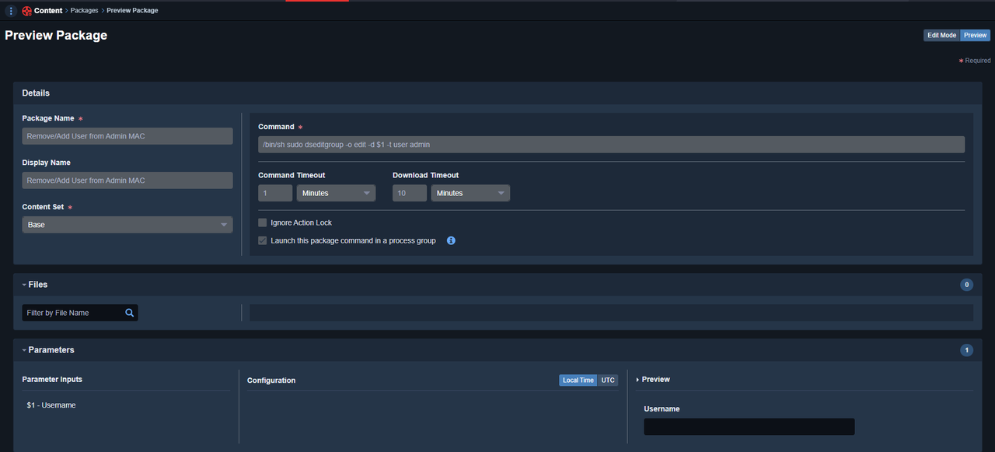
Task: Click the Preview Package page title
Action: pos(56,35)
